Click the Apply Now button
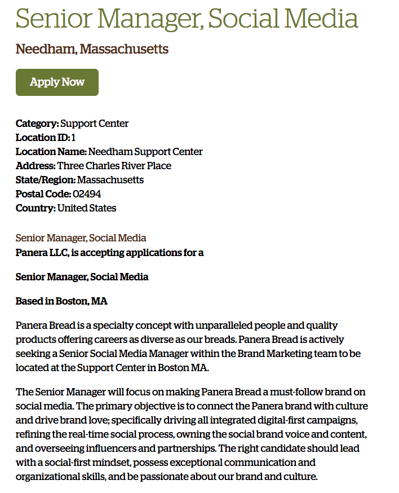 tap(57, 82)
